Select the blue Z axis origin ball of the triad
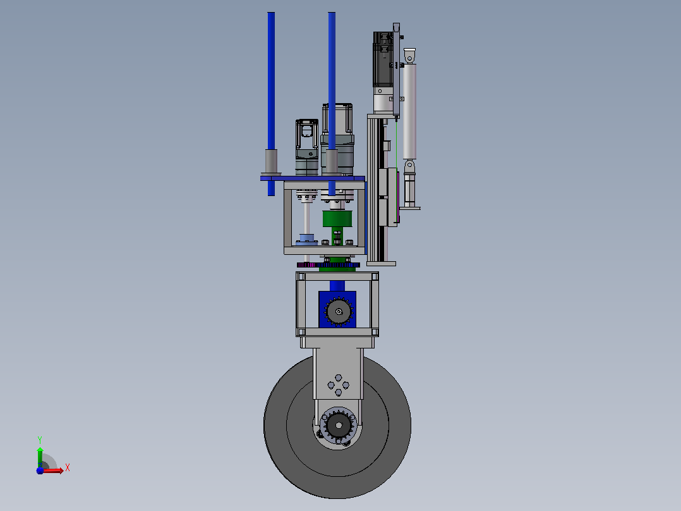 click(40, 471)
